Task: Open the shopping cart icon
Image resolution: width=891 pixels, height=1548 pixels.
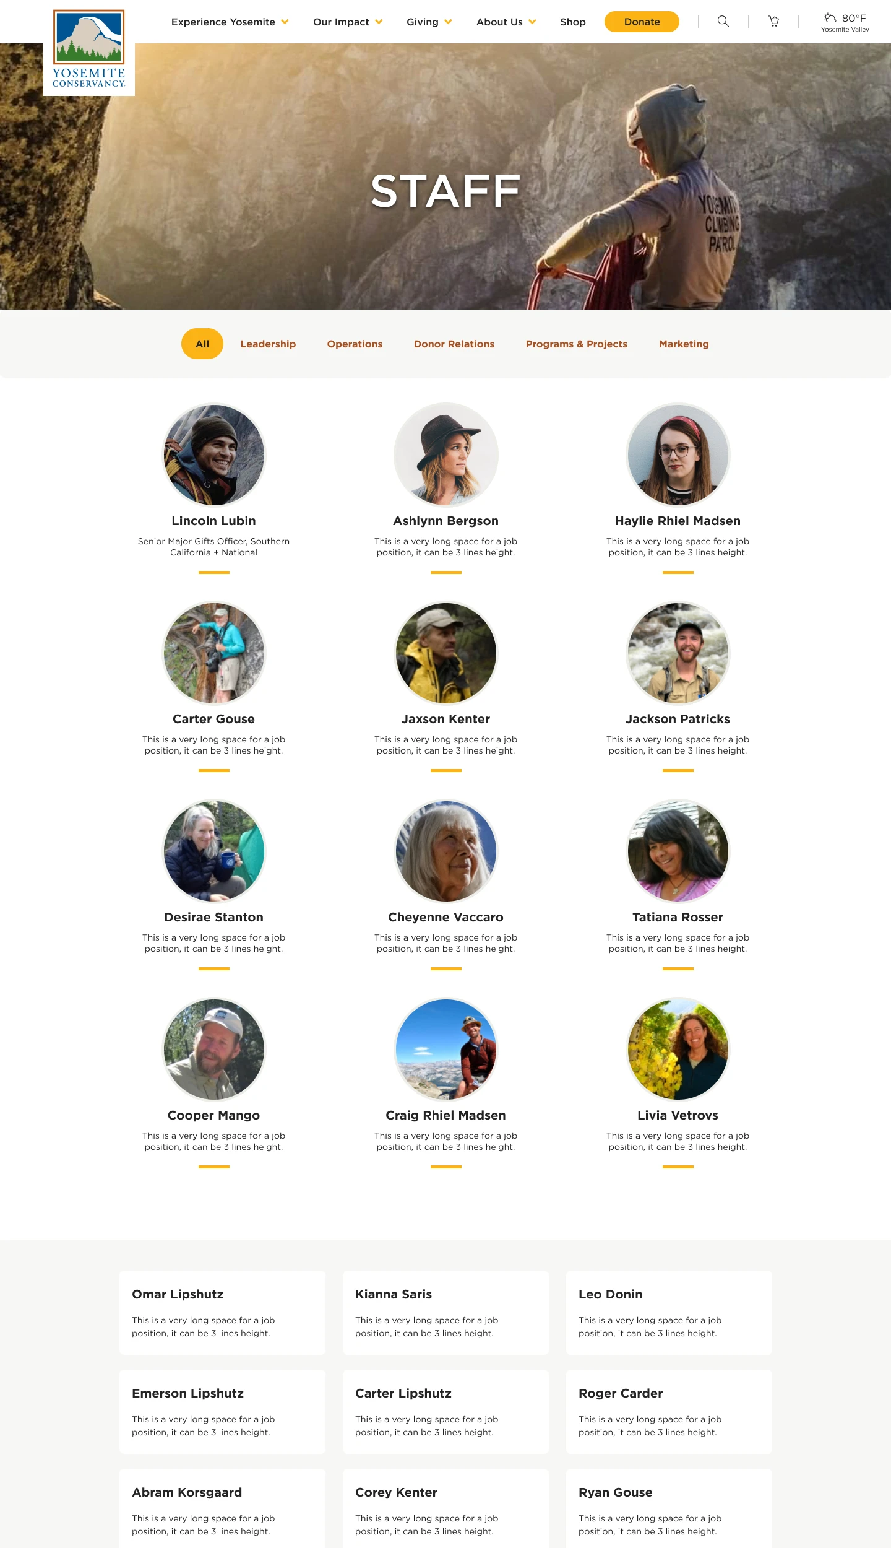Action: tap(773, 22)
